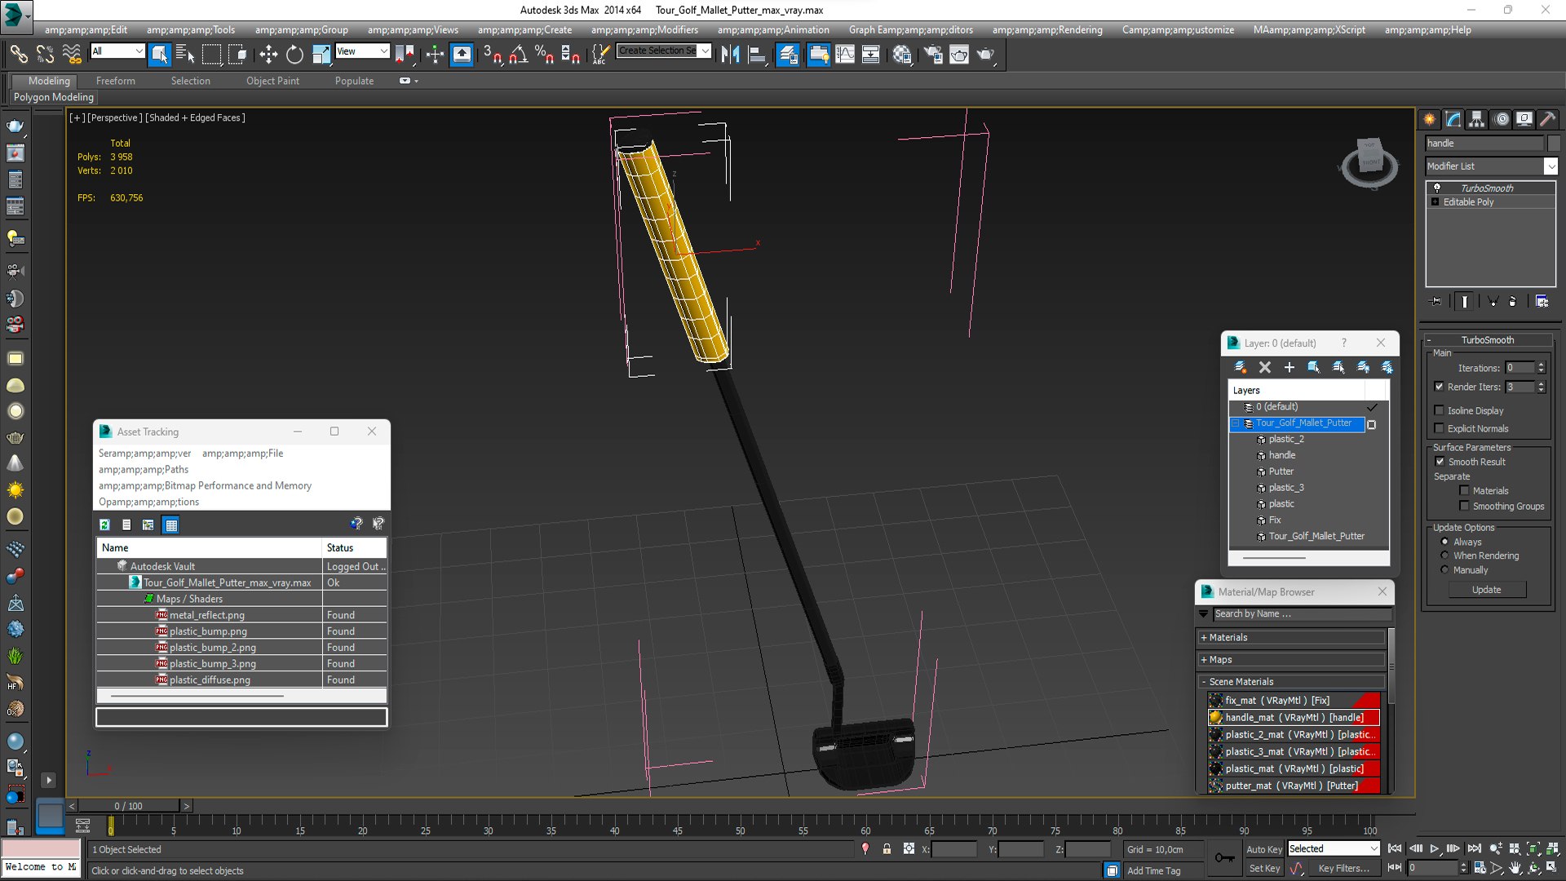Toggle the Isoline Display checkbox
The width and height of the screenshot is (1566, 881).
[1440, 410]
